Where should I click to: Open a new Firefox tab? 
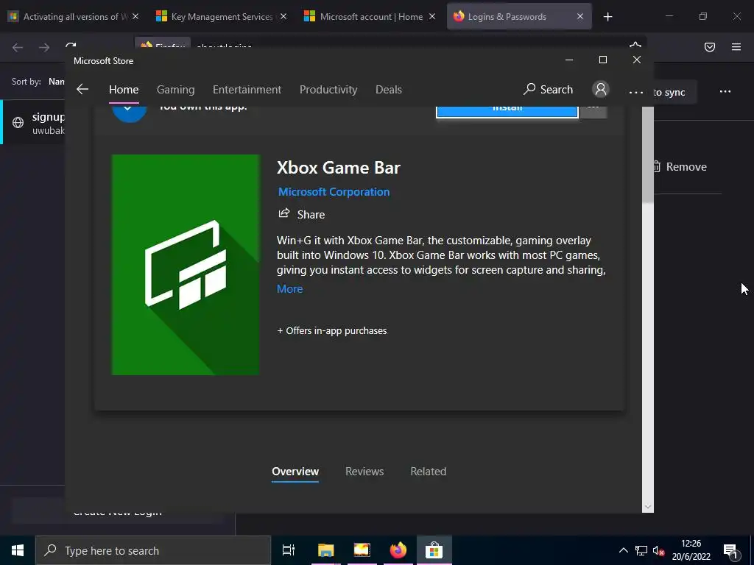tap(607, 17)
